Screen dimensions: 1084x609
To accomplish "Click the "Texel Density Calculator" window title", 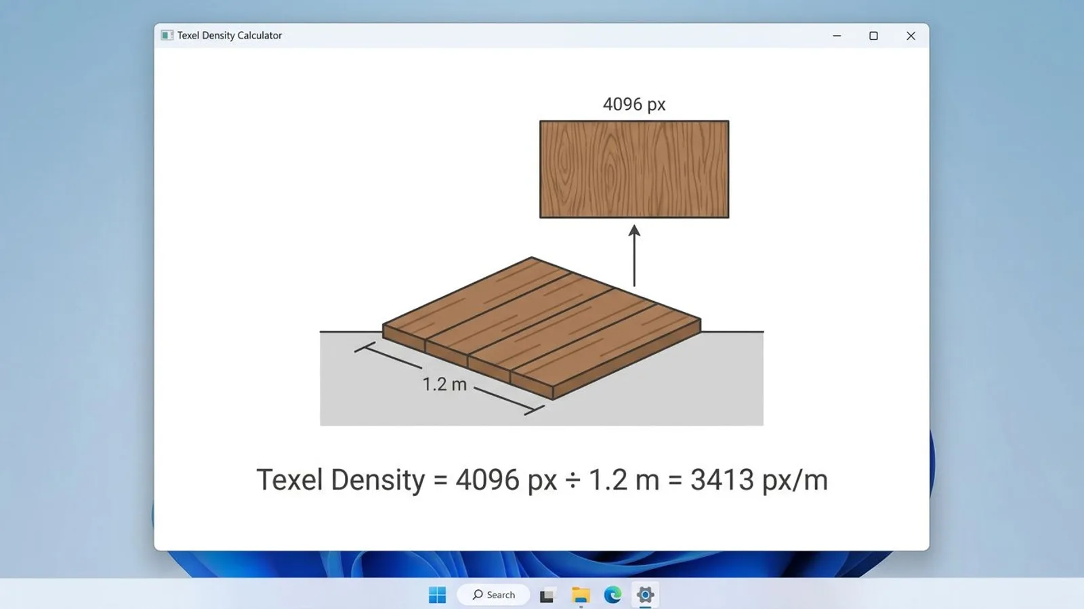I will (x=230, y=35).
